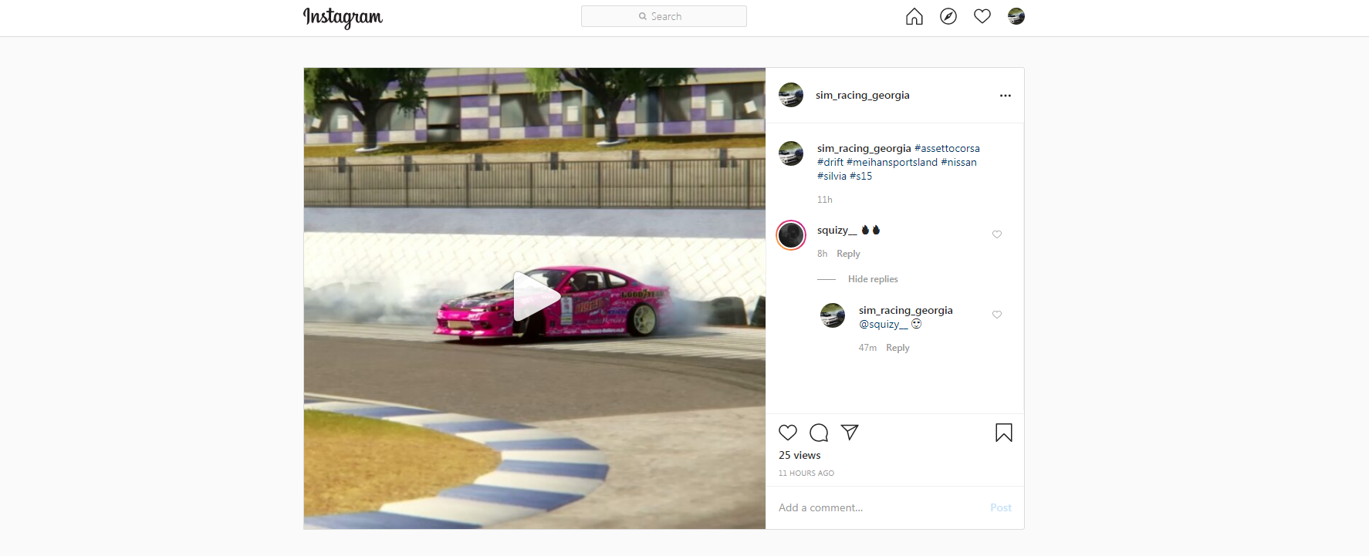The width and height of the screenshot is (1369, 556).
Task: Click the comment bubble icon under post
Action: (x=819, y=433)
